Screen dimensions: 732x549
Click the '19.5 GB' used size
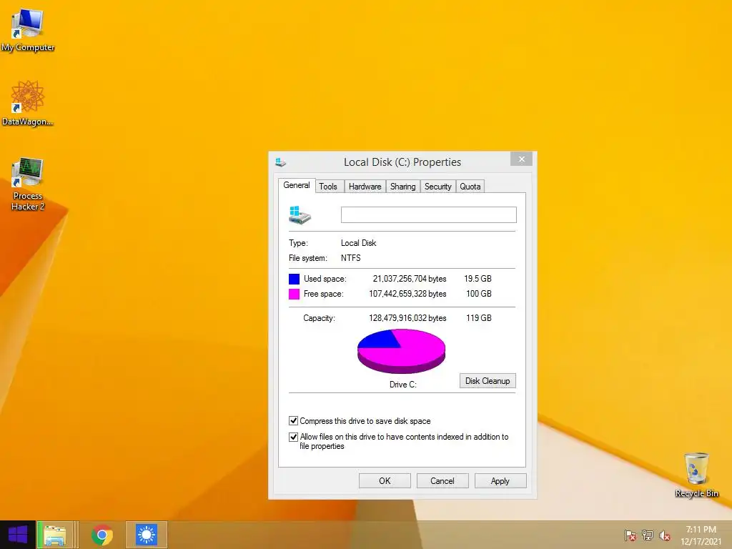[478, 279]
